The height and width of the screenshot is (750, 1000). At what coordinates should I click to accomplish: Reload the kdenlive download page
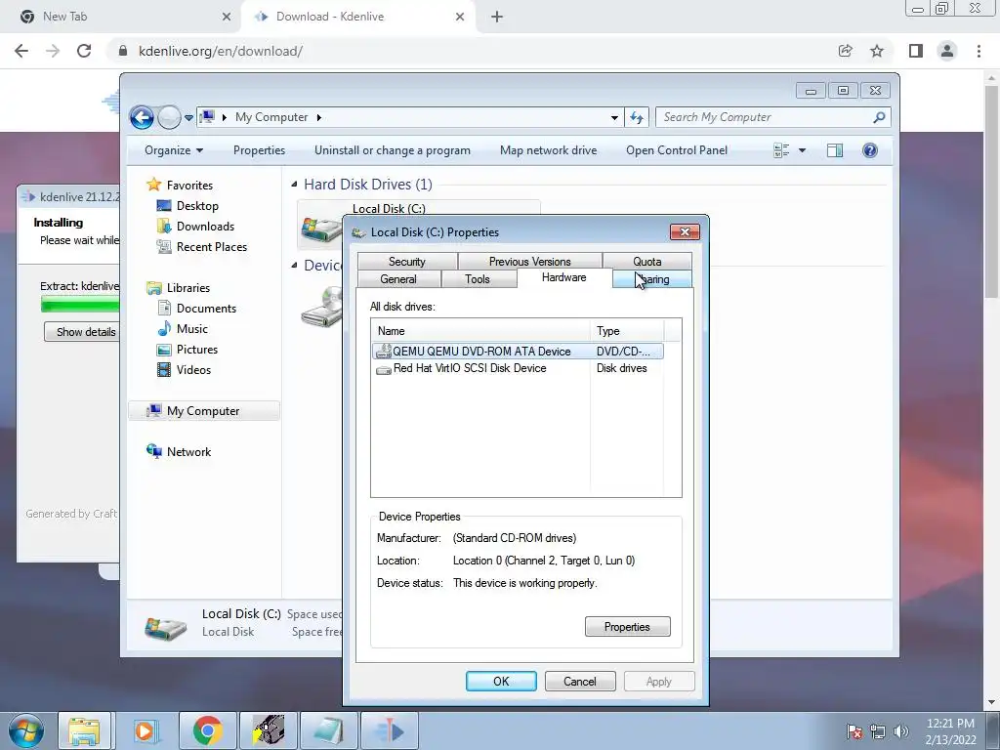tap(84, 51)
